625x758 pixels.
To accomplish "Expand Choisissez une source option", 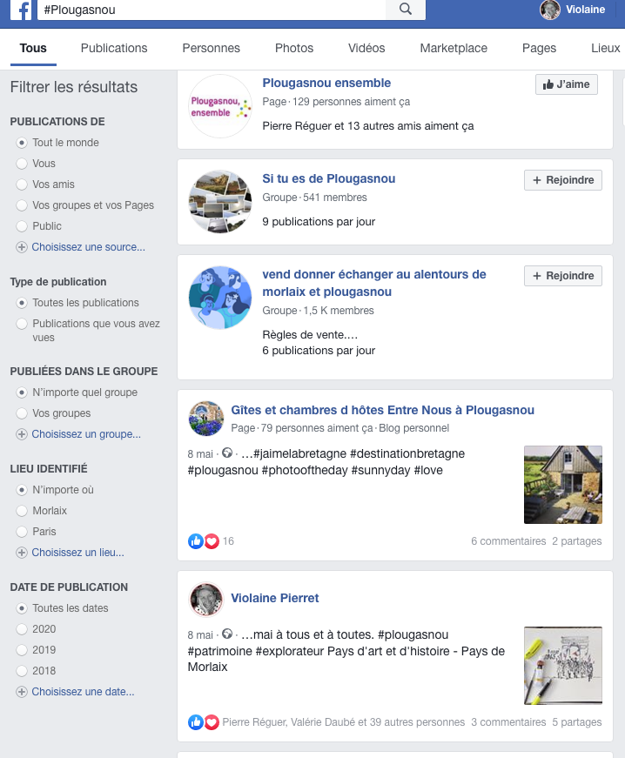I will 81,247.
